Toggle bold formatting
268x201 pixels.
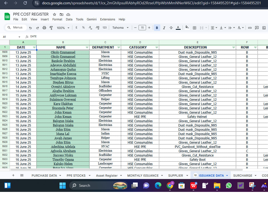pyautogui.click(x=157, y=28)
